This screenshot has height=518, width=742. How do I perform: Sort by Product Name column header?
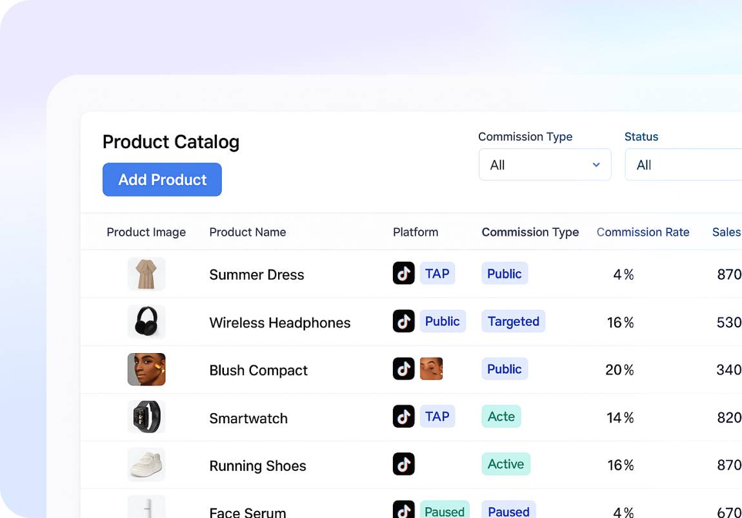(x=247, y=232)
